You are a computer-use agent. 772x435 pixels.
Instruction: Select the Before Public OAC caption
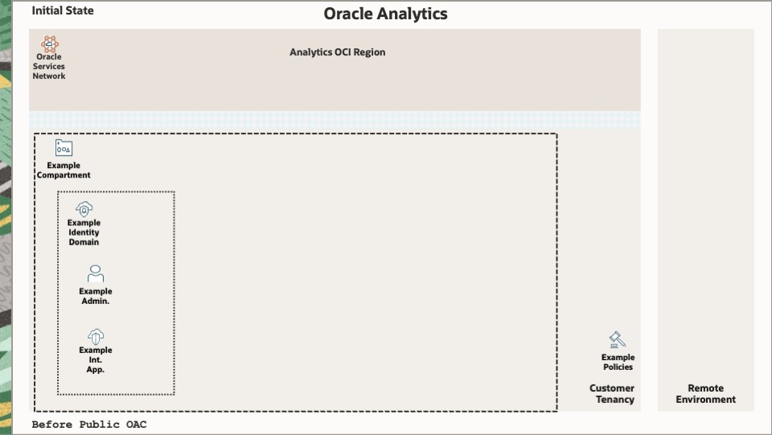pyautogui.click(x=89, y=425)
